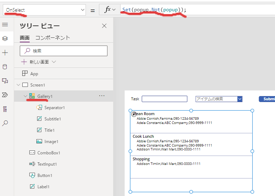Click the Task text input on canvas
Screen dimensions: 275x196
coord(164,99)
